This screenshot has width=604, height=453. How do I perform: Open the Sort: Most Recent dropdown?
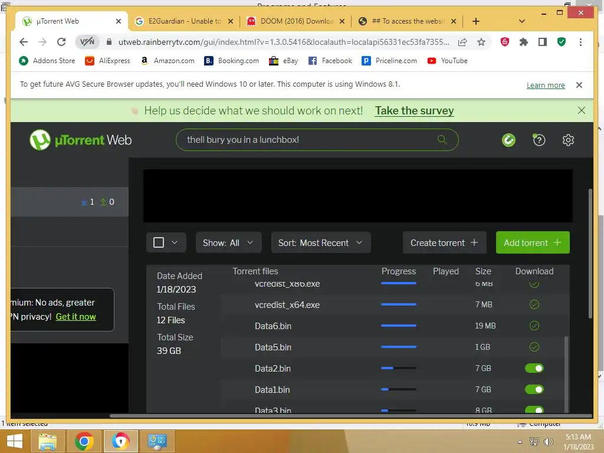tap(321, 242)
